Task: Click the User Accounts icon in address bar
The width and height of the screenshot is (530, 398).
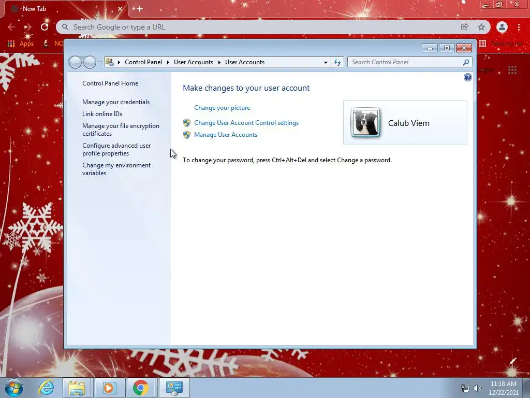Action: [x=110, y=62]
